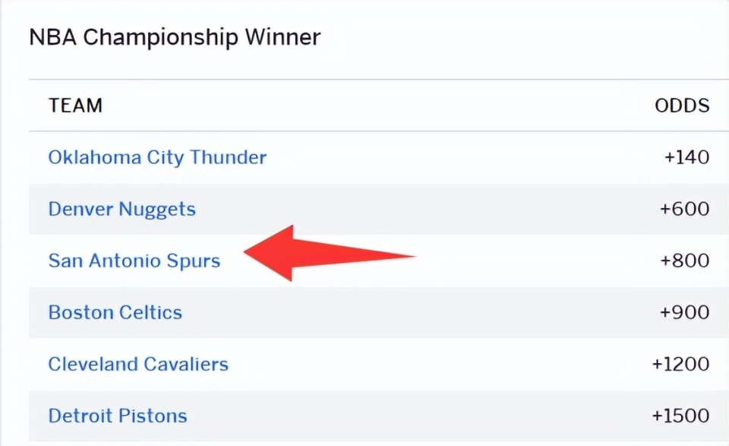Pick the +600 odds value
The width and height of the screenshot is (729, 446).
[685, 209]
